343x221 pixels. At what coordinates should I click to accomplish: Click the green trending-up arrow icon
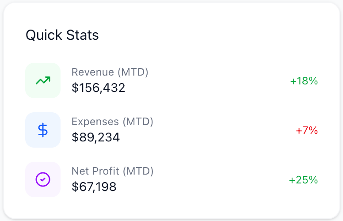(x=43, y=80)
